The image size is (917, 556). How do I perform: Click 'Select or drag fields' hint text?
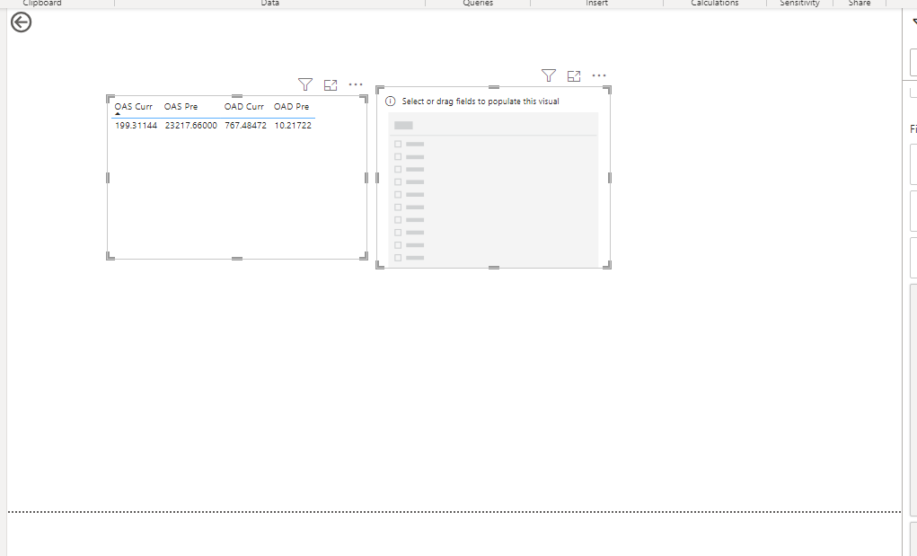point(481,101)
